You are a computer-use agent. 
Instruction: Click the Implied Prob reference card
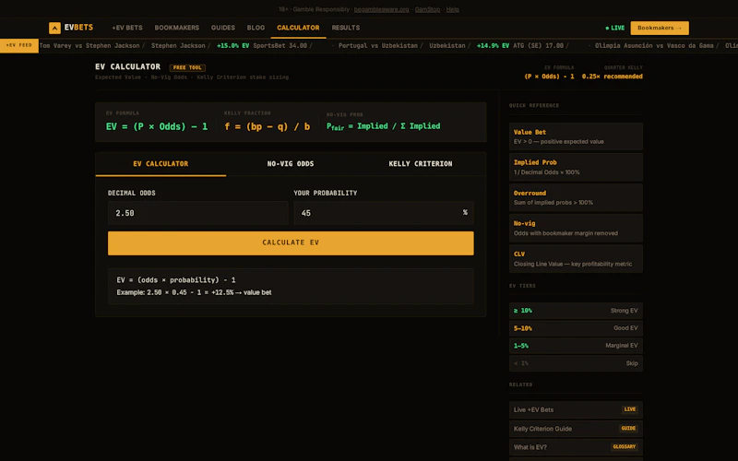pyautogui.click(x=576, y=167)
